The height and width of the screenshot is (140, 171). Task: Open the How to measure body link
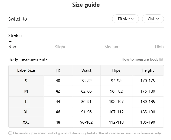click(140, 59)
